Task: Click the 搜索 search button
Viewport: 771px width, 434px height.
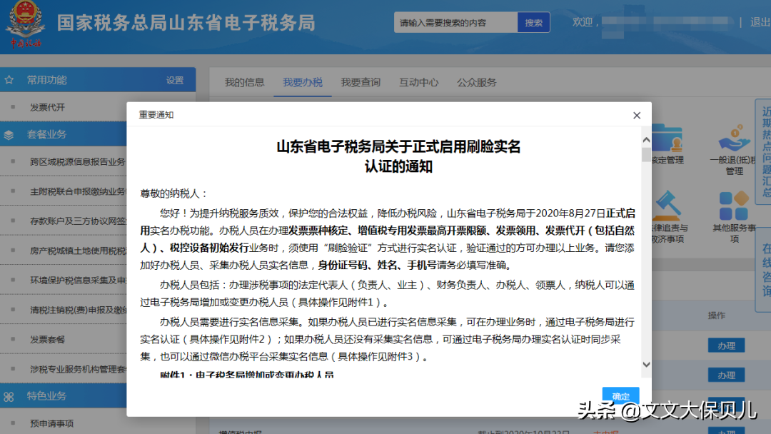Action: pos(533,23)
